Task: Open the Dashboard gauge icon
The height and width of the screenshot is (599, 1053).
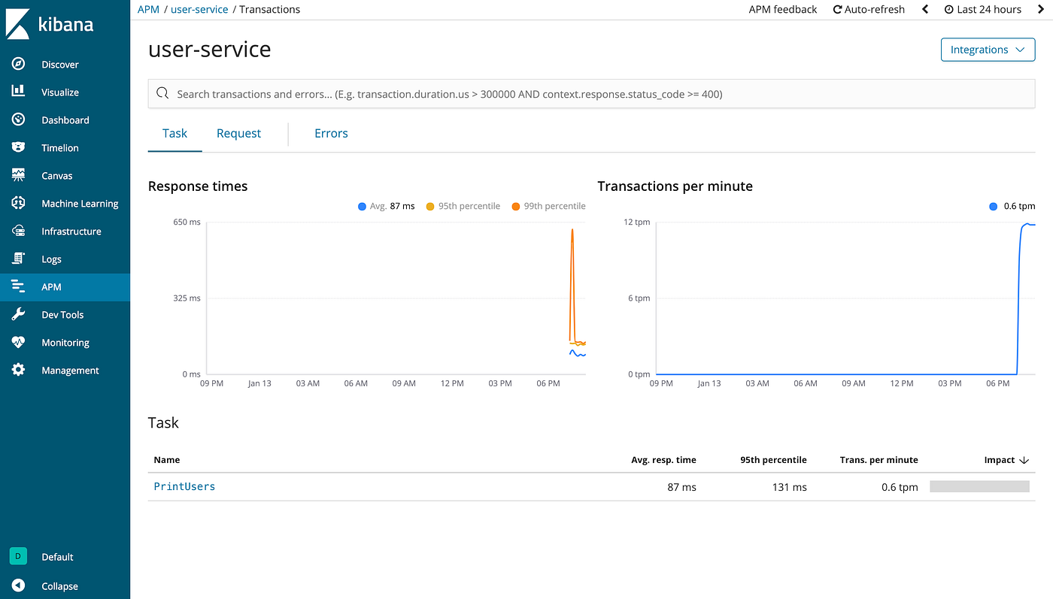Action: tap(19, 120)
